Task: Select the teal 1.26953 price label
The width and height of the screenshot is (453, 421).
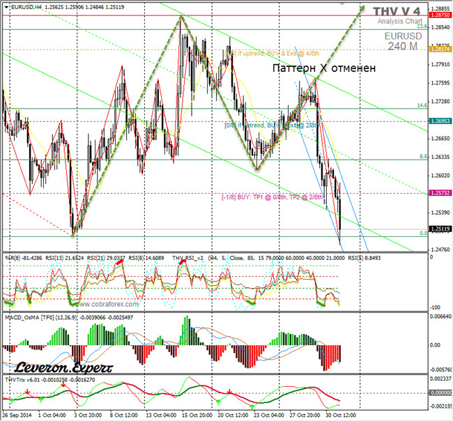Action: 440,121
